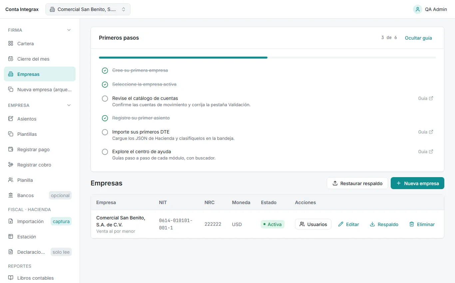Click Ocultar guía link
Image resolution: width=455 pixels, height=283 pixels.
tap(418, 38)
